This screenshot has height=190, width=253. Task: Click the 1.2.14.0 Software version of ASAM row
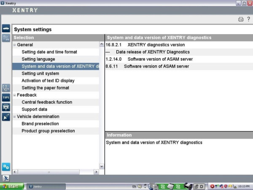(x=179, y=59)
